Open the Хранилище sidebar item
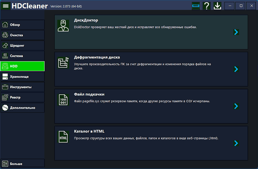This screenshot has height=169, width=258. point(22,77)
